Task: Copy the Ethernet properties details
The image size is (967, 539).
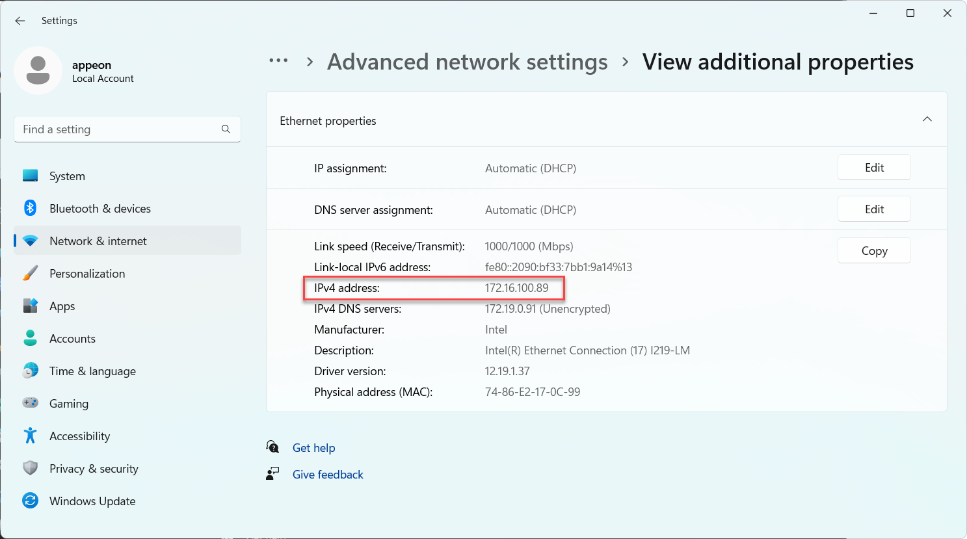Action: pos(873,251)
